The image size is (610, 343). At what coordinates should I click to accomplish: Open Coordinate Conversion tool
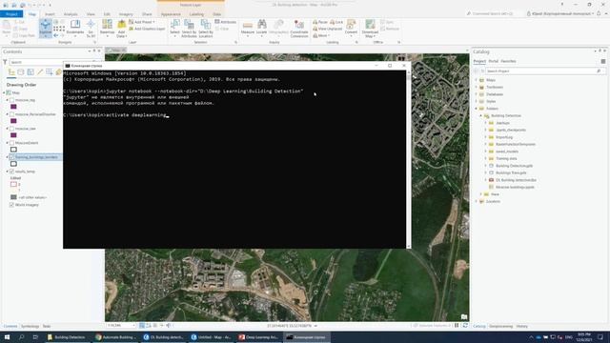point(298,29)
